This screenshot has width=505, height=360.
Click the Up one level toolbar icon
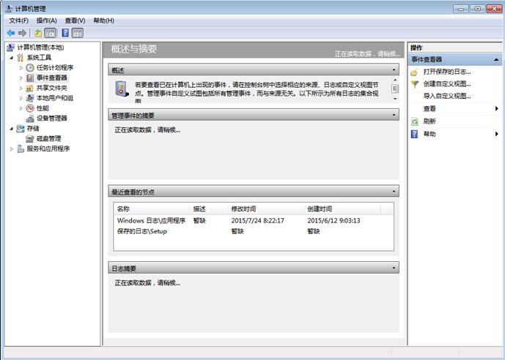[38, 33]
